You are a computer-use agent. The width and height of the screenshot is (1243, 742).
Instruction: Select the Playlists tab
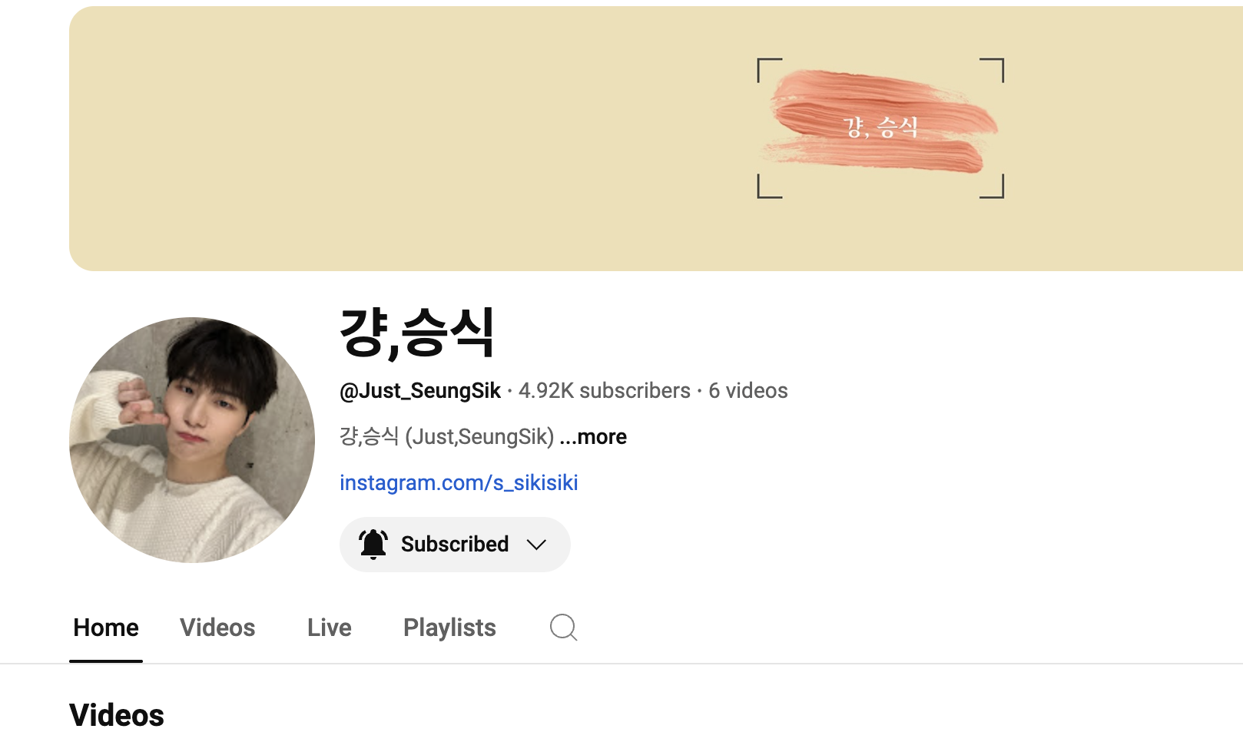coord(449,628)
